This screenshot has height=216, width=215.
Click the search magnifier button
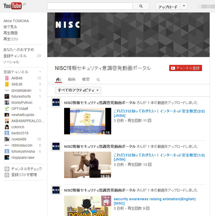point(141,6)
